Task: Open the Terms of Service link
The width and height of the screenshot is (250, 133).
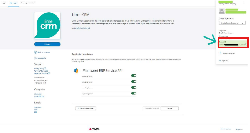Action: (40, 71)
